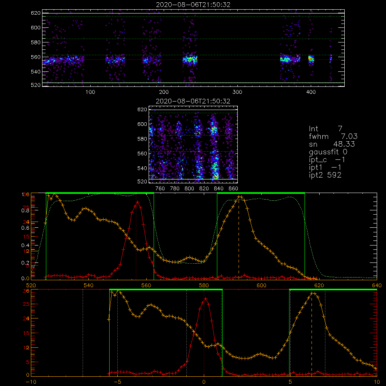Click x-axis label 540 on third plot
The image size is (386, 386).
pyautogui.click(x=88, y=286)
